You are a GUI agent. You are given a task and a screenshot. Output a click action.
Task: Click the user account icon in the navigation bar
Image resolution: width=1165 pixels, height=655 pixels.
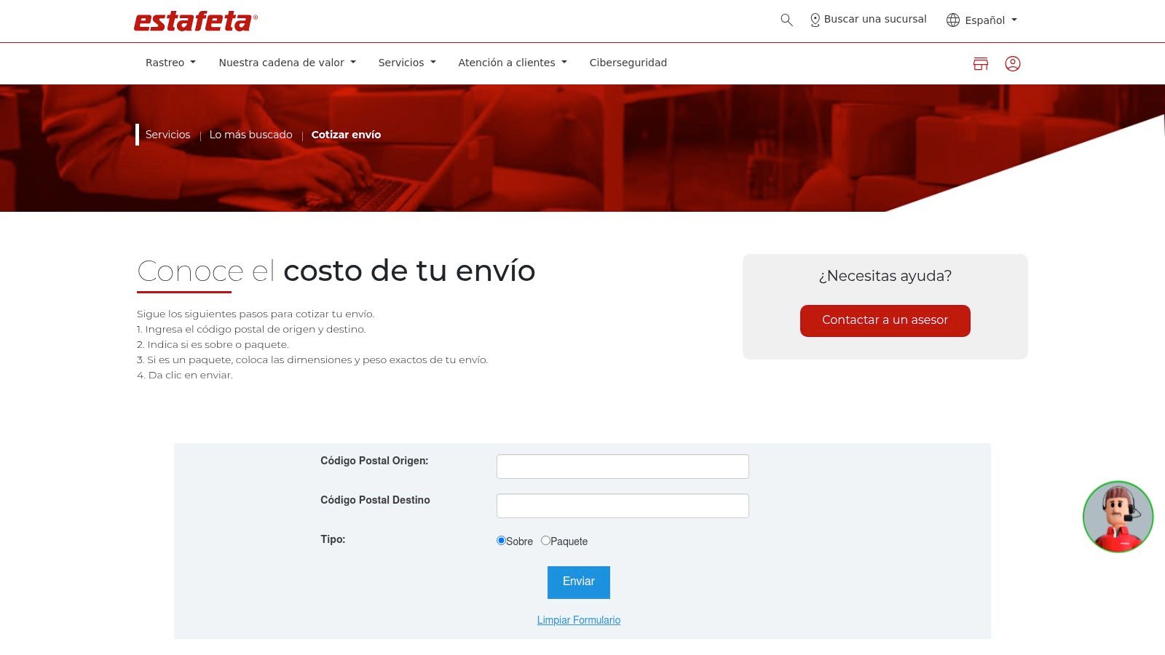[x=1014, y=63]
